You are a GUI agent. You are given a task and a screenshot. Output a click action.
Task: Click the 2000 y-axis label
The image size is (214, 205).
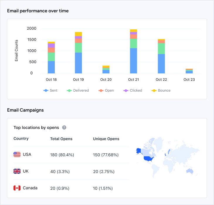pos(32,28)
